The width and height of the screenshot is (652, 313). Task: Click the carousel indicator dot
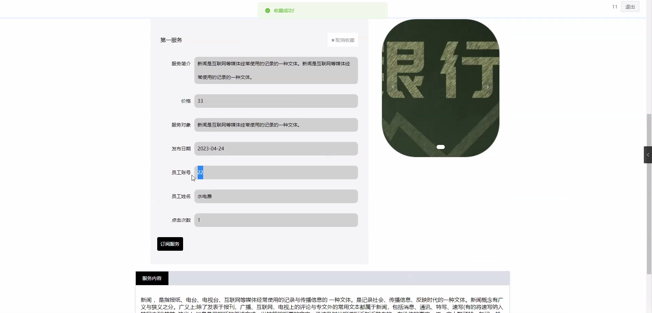(x=441, y=147)
